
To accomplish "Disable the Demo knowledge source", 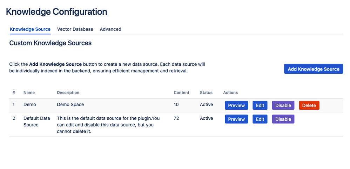I will pyautogui.click(x=283, y=105).
